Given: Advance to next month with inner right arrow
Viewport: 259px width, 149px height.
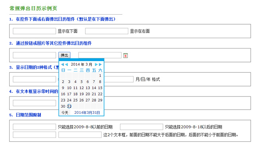Looking at the screenshot, I should (x=96, y=64).
